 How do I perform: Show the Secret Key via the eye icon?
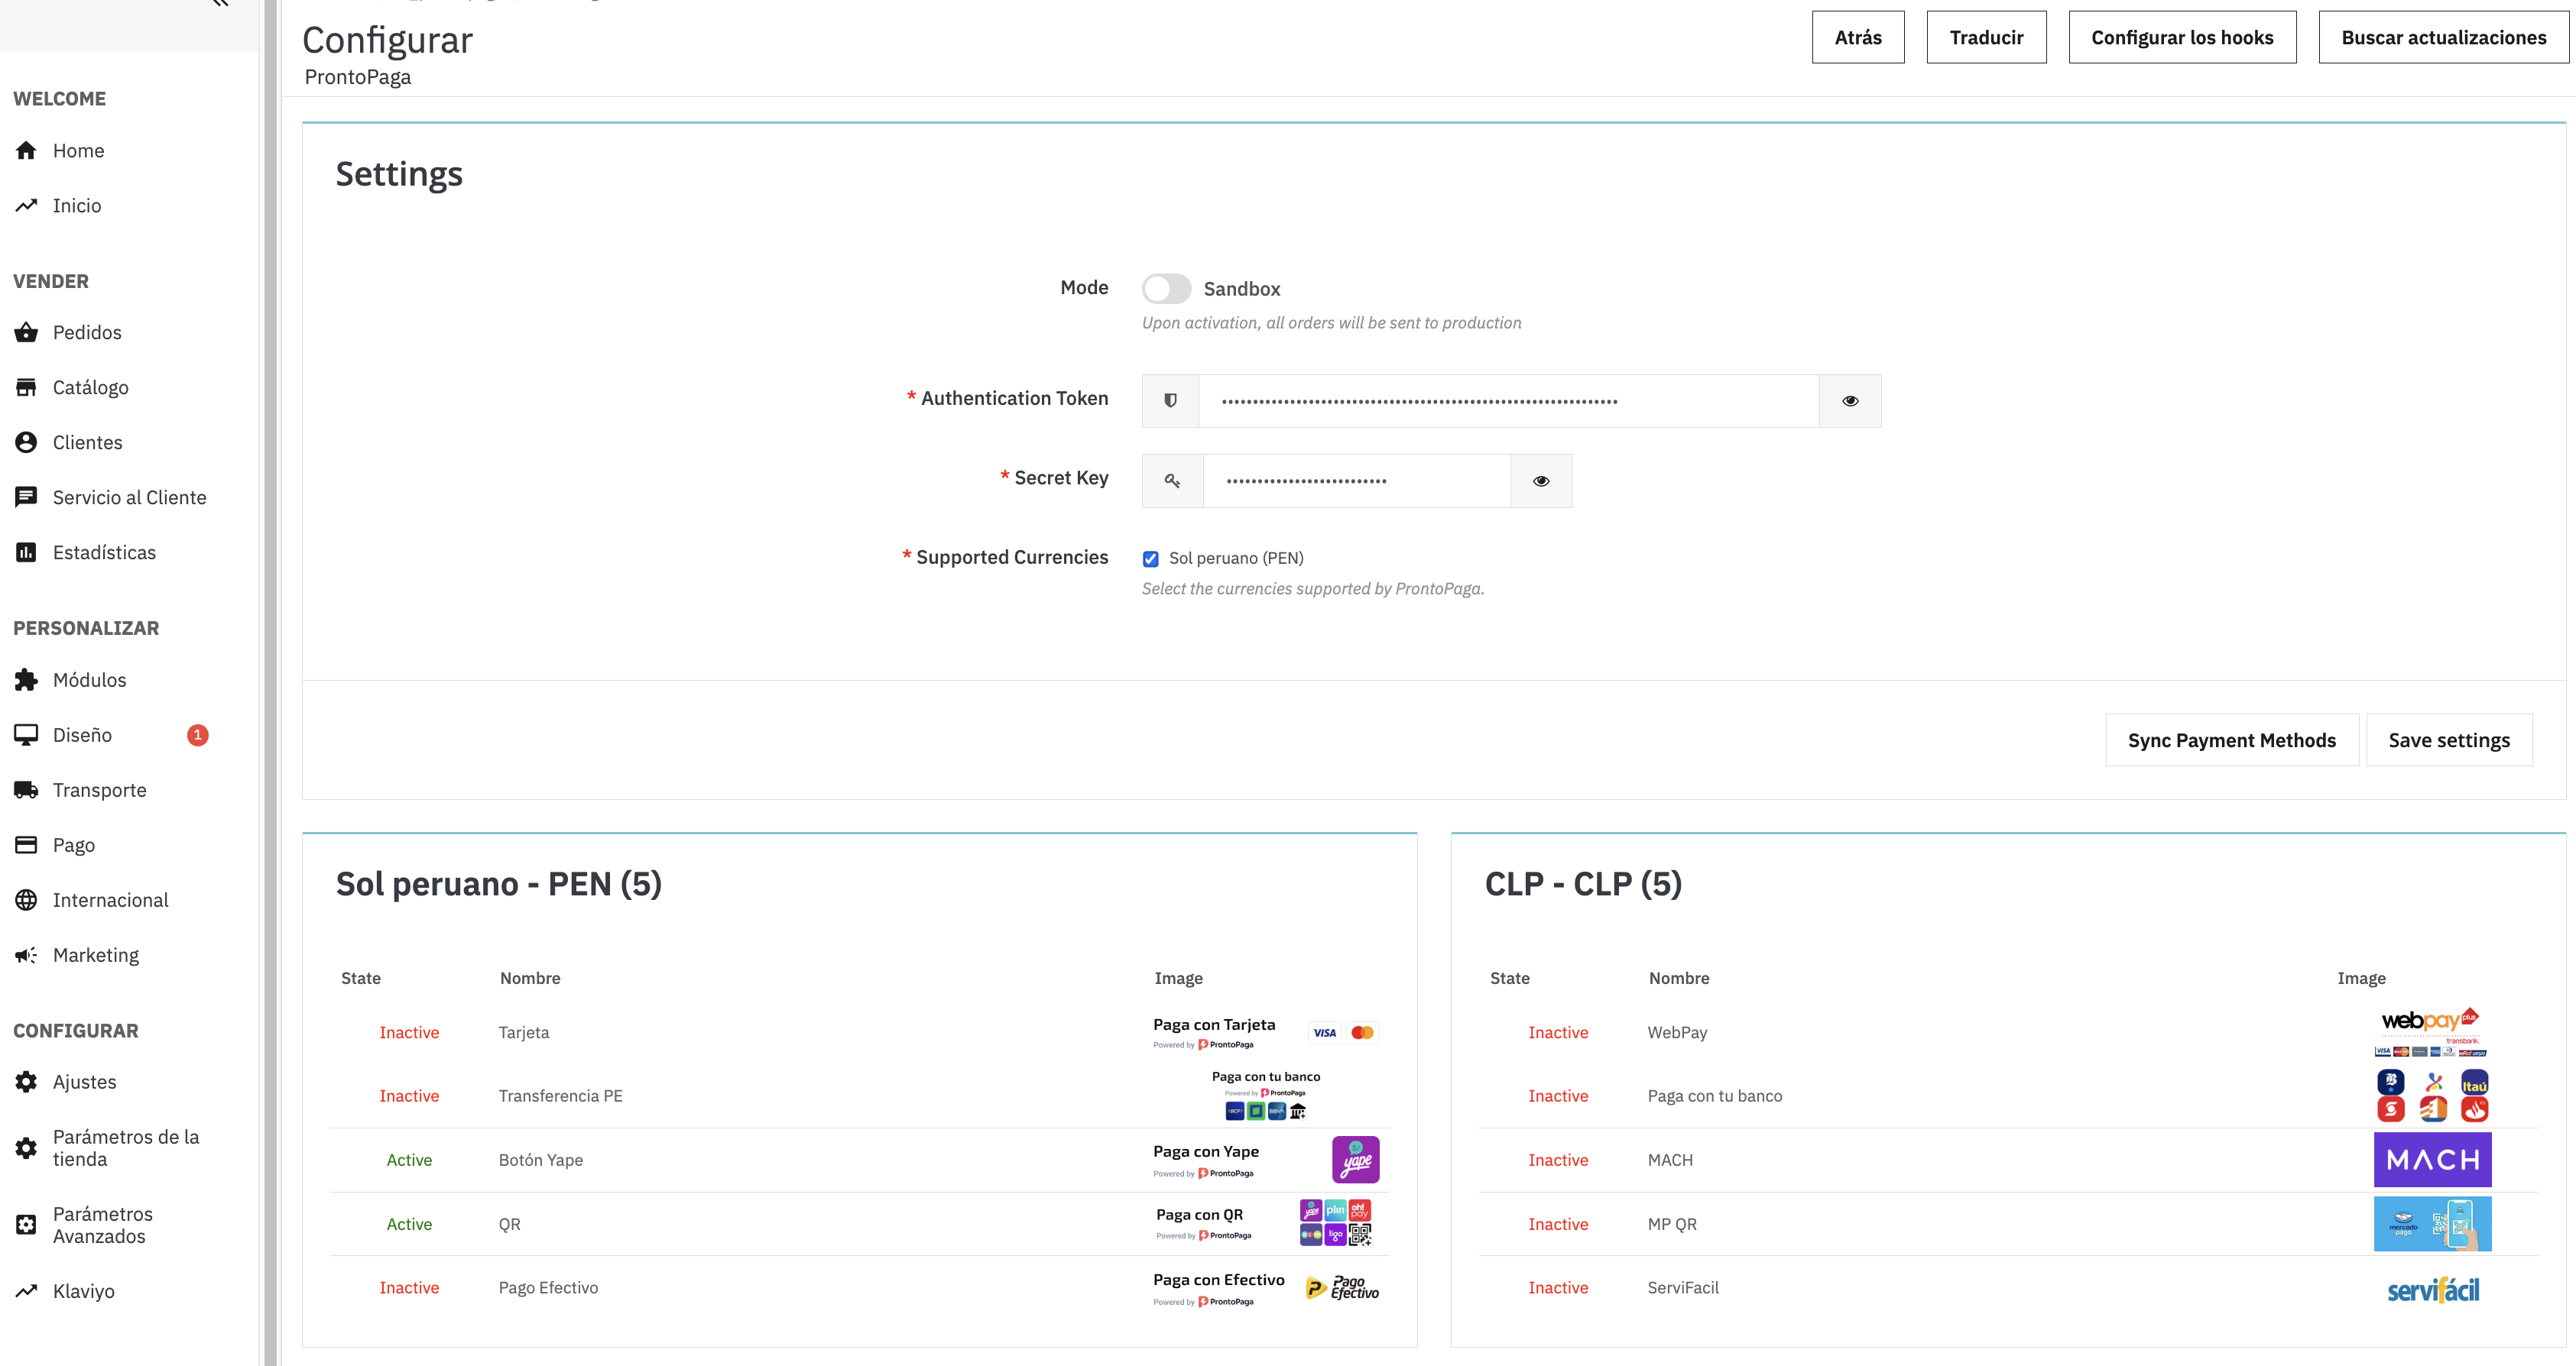point(1541,481)
